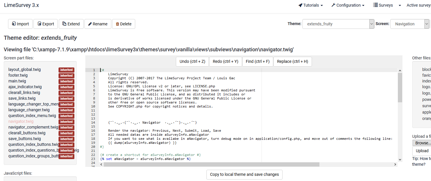
Task: Open ajax_indicator.twig file
Action: pyautogui.click(x=25, y=87)
